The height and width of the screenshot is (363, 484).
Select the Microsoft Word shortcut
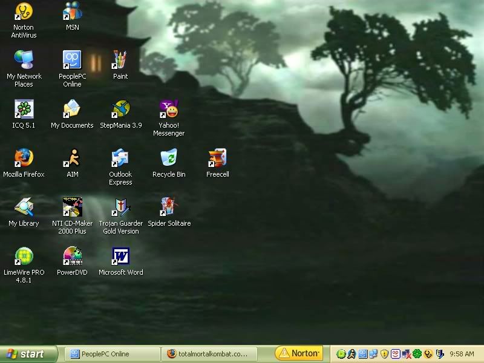coord(120,256)
